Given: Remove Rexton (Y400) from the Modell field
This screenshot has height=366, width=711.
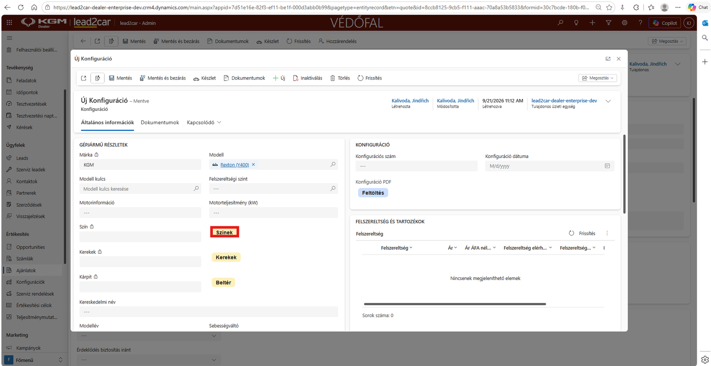Looking at the screenshot, I should coord(253,165).
